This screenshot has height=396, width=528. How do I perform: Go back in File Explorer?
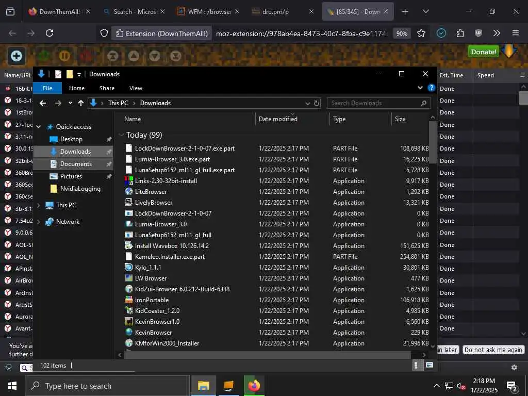(43, 103)
